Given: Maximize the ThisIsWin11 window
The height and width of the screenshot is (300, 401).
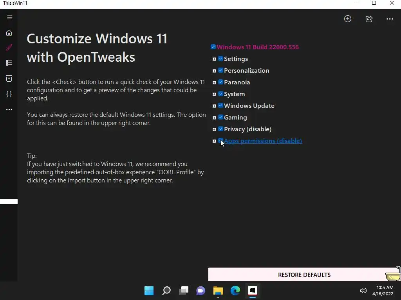Looking at the screenshot, I should 374,3.
